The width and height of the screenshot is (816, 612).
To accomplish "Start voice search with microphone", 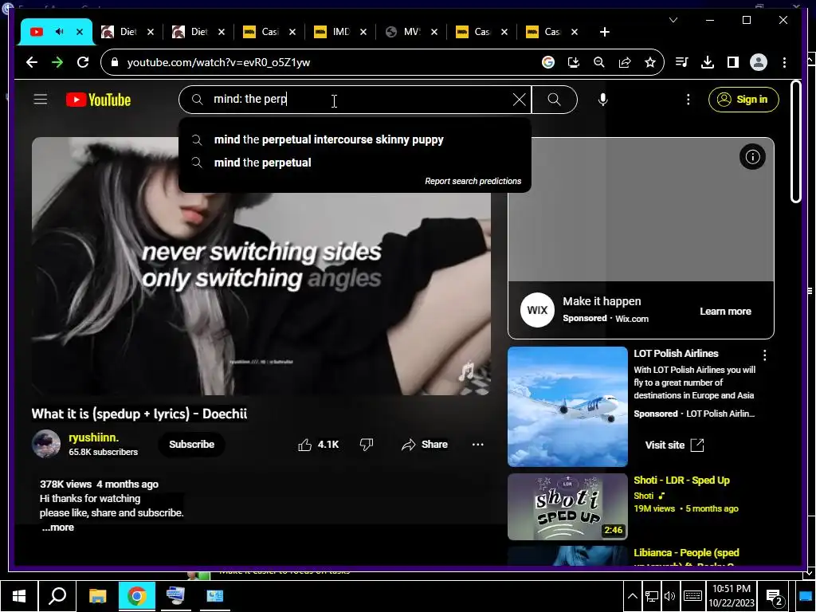I will 602,100.
